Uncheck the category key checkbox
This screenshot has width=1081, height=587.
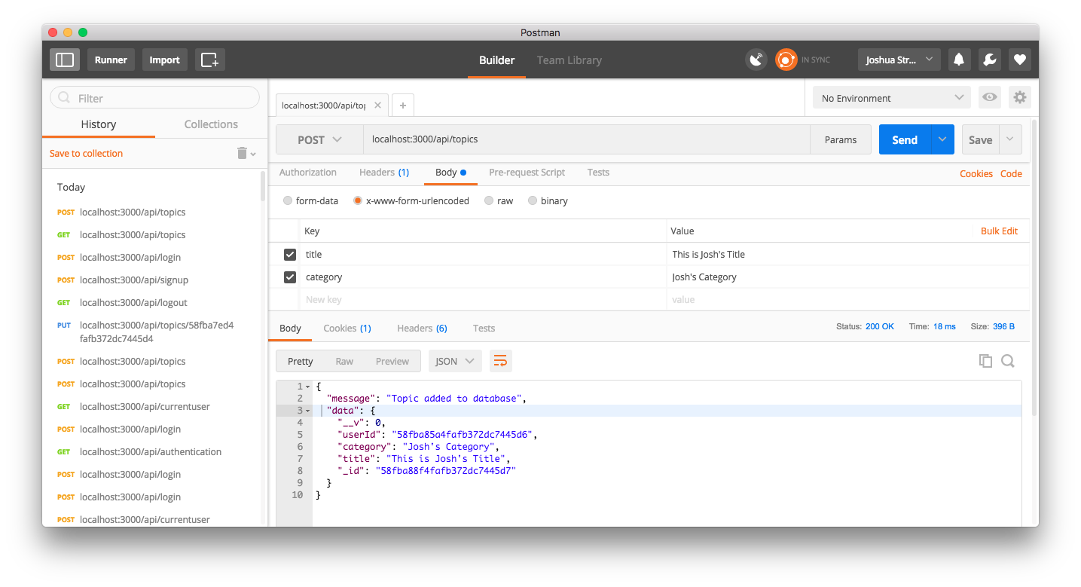point(289,277)
